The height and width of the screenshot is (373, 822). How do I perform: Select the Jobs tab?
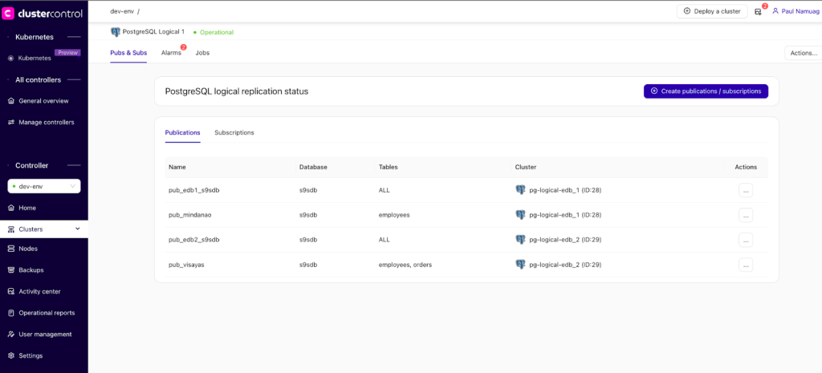(202, 52)
